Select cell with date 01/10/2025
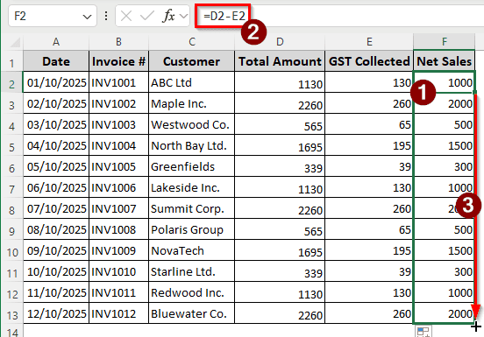 point(56,82)
